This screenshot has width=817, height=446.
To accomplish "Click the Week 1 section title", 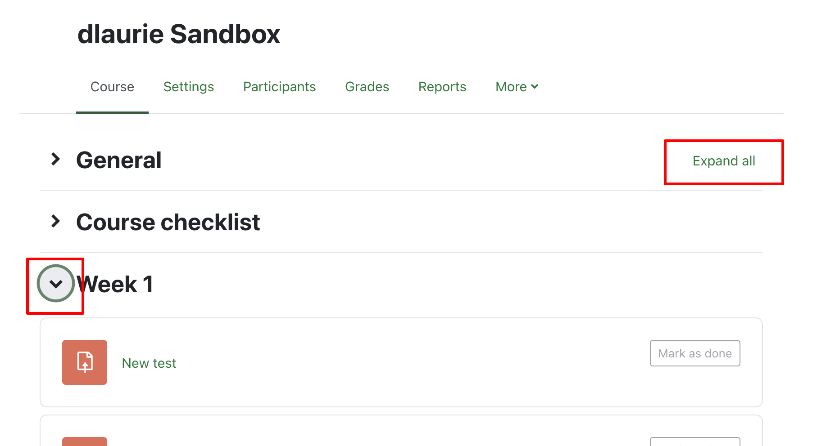I will tap(115, 285).
